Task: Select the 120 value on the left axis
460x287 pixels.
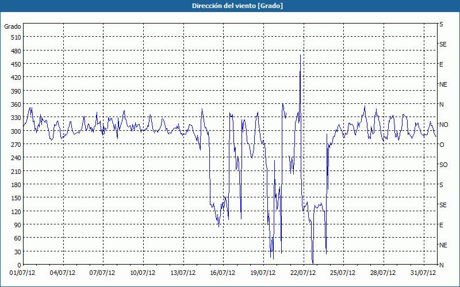Action: click(x=16, y=212)
